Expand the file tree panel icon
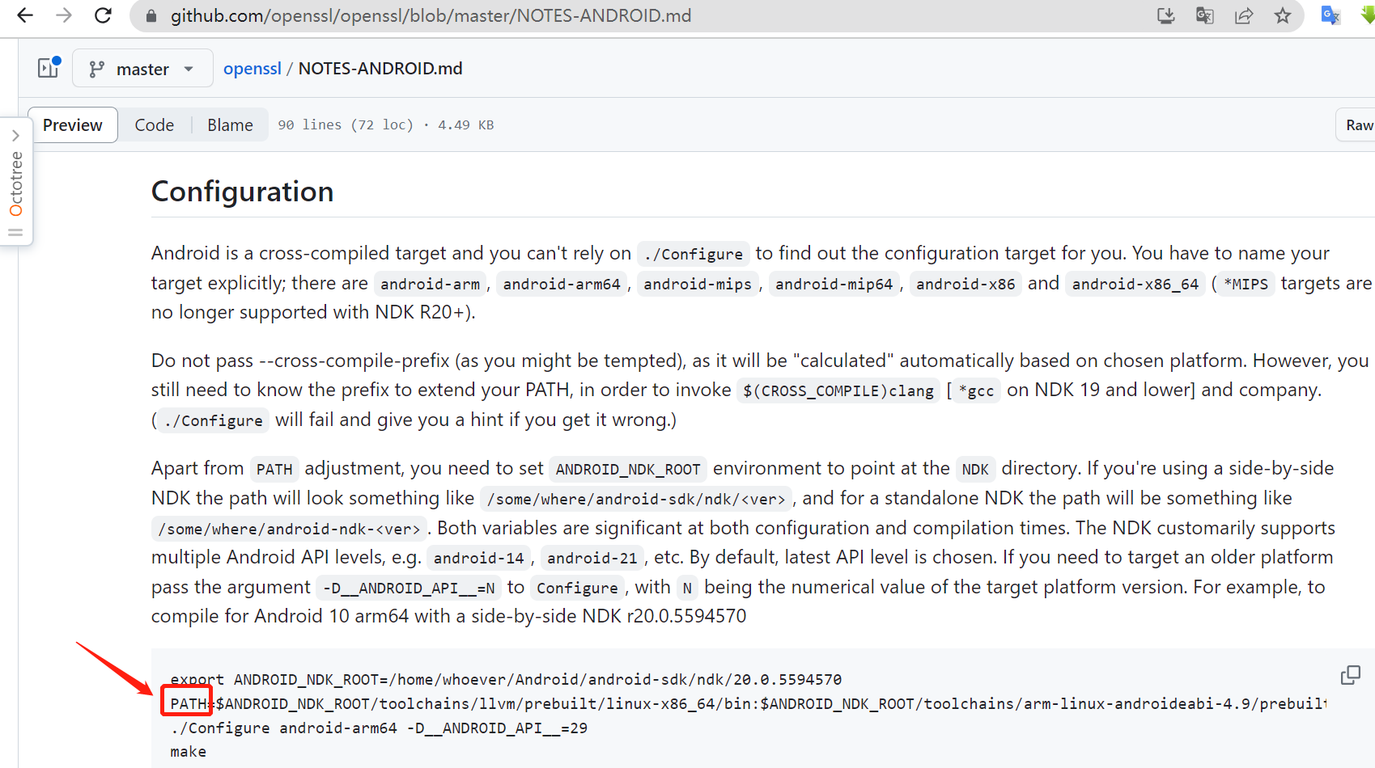1375x768 pixels. [49, 67]
